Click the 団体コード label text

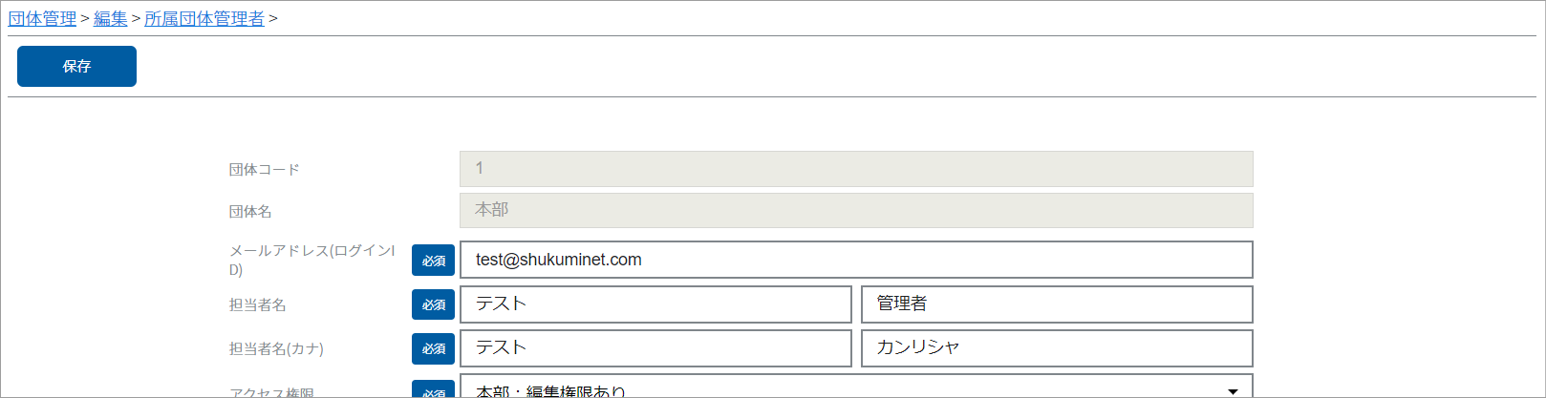point(265,169)
